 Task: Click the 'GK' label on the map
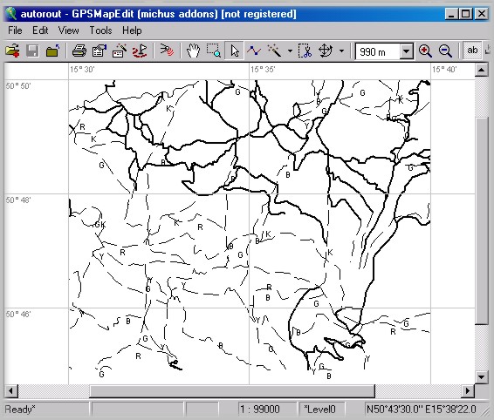pyautogui.click(x=100, y=225)
